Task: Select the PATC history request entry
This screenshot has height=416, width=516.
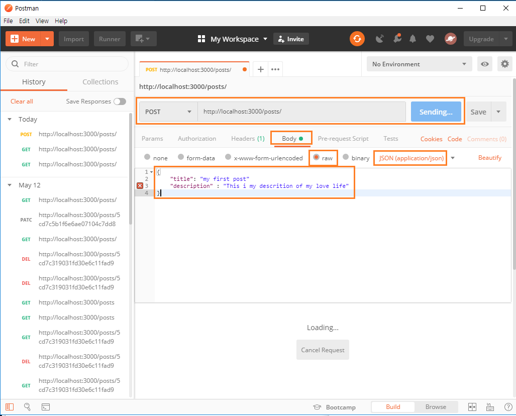Action: coord(67,220)
